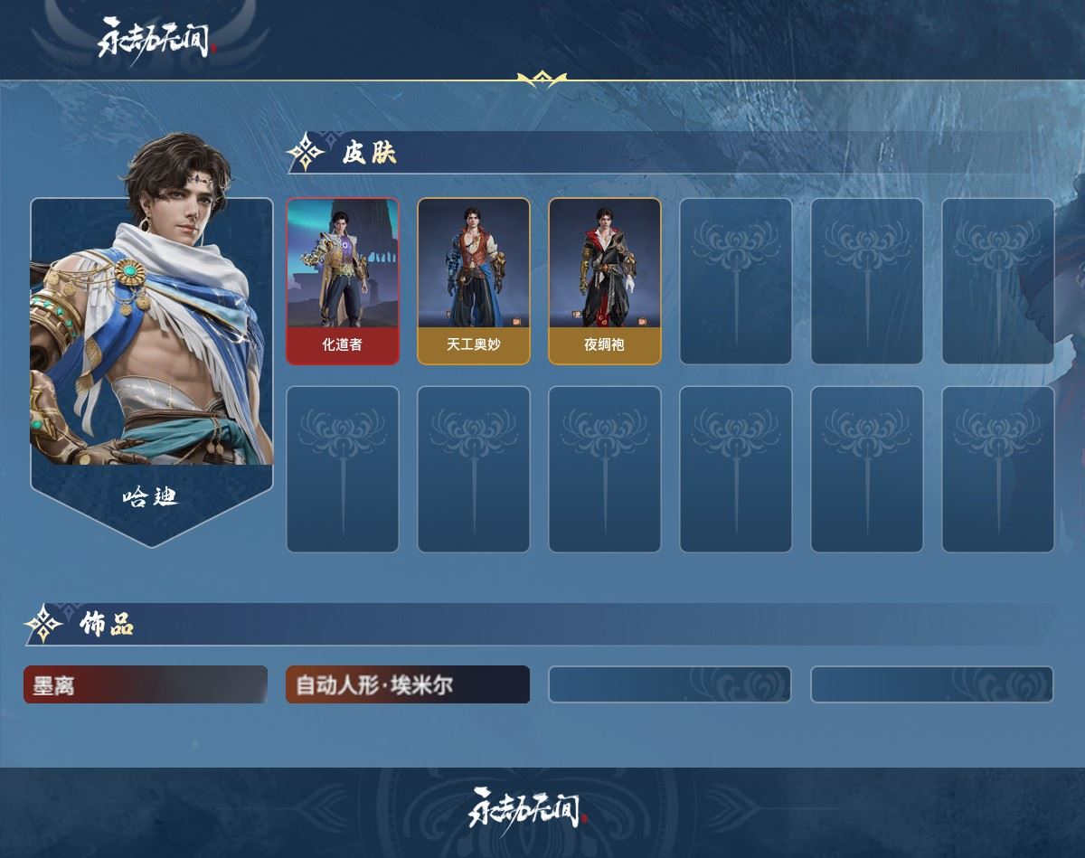
Task: Click the 永劫无间 logo in the footer
Action: tap(528, 806)
